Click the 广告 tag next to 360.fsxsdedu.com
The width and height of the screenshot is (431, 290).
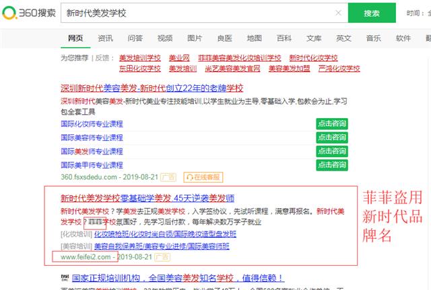168,177
